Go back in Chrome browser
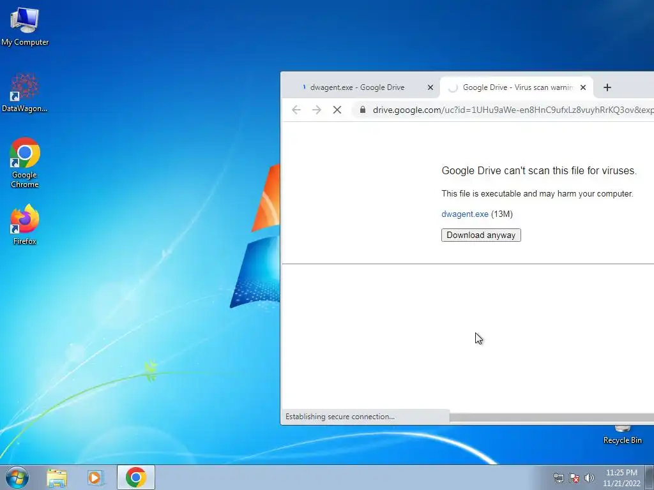 296,110
